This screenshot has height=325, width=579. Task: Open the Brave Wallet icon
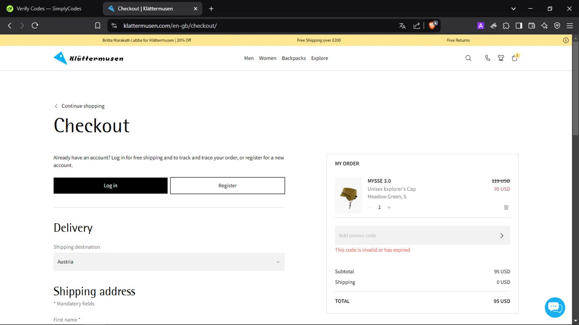click(532, 25)
